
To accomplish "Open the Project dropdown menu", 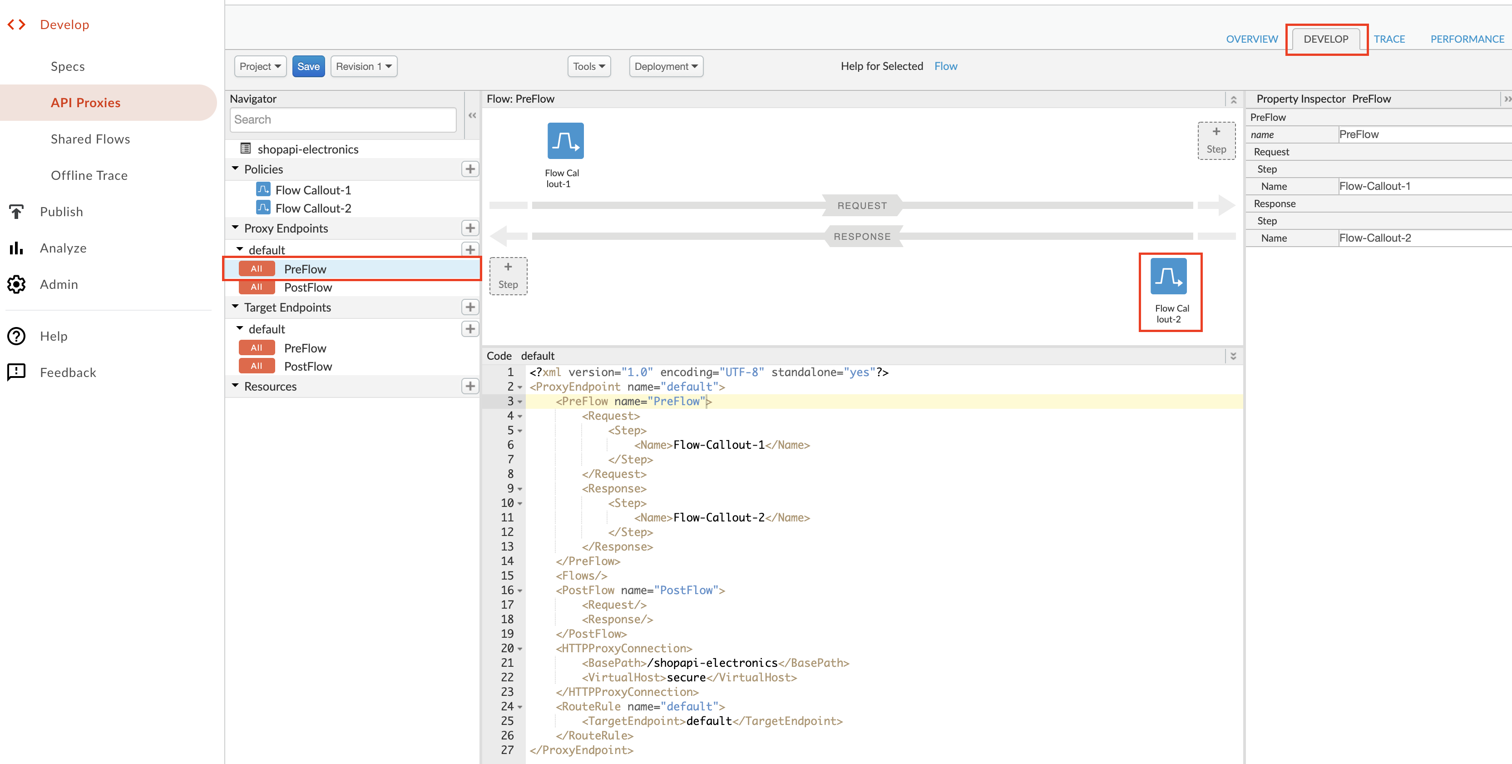I will pos(260,66).
